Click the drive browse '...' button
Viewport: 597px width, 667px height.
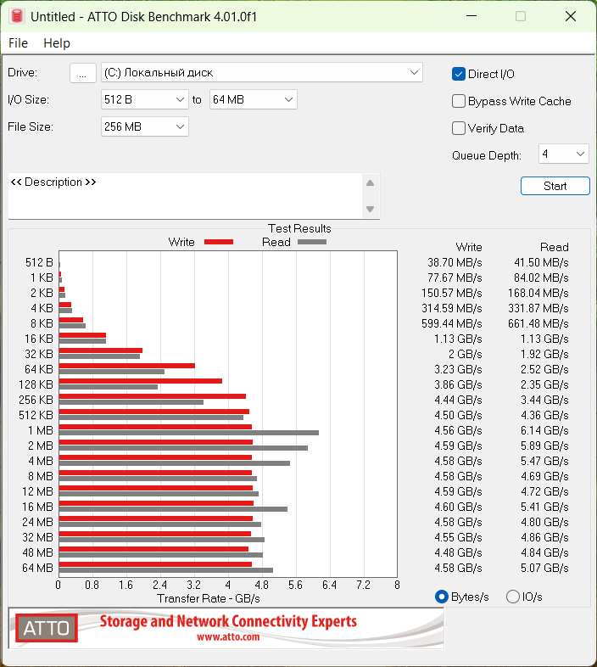coord(83,73)
